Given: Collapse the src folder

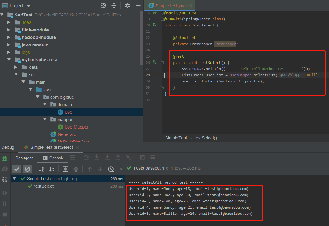Looking at the screenshot, I should (x=16, y=74).
